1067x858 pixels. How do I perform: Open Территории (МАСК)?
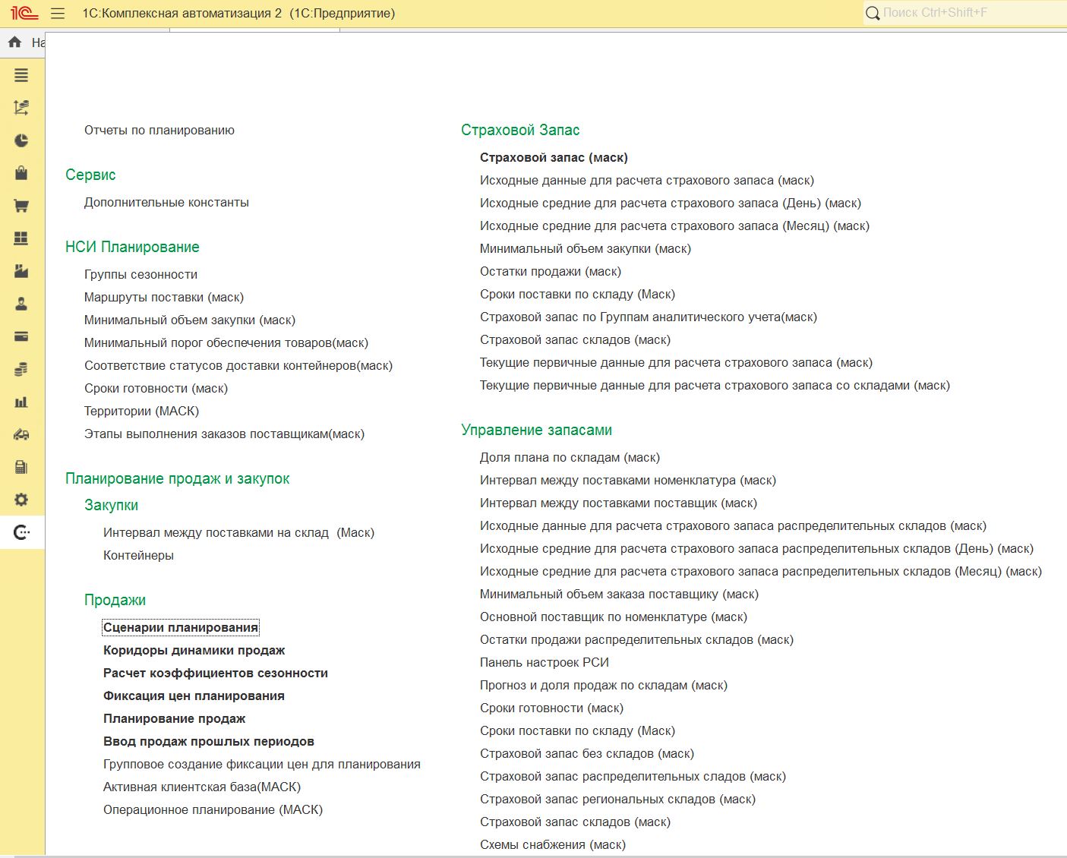(141, 412)
